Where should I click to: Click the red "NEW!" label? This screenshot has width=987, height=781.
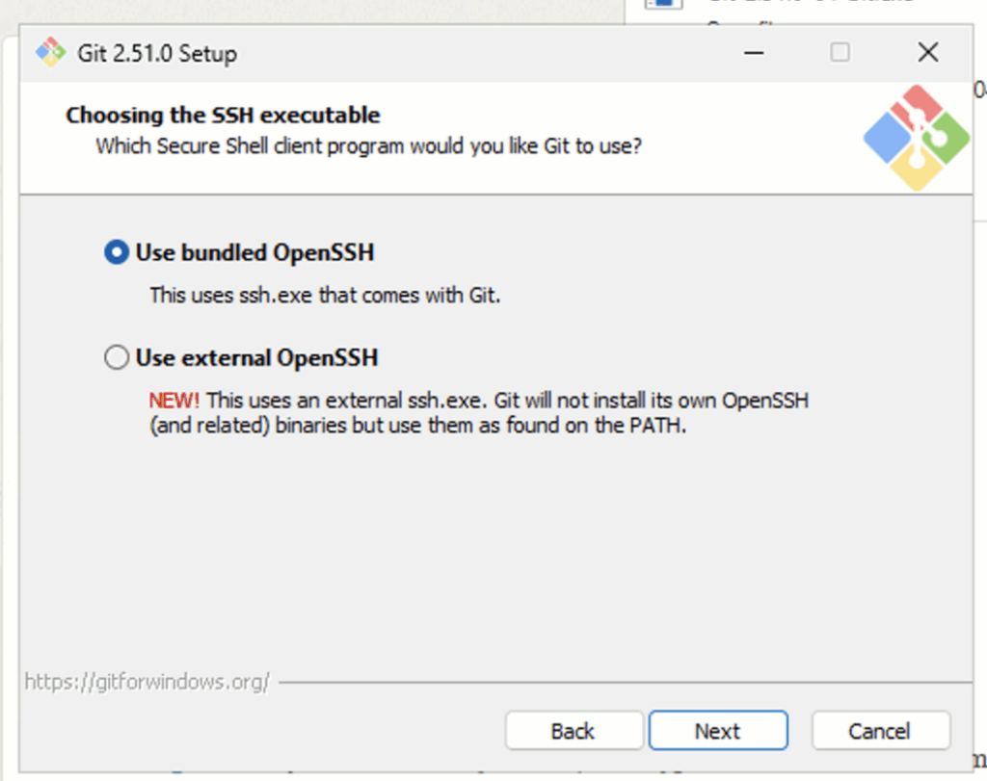(174, 401)
